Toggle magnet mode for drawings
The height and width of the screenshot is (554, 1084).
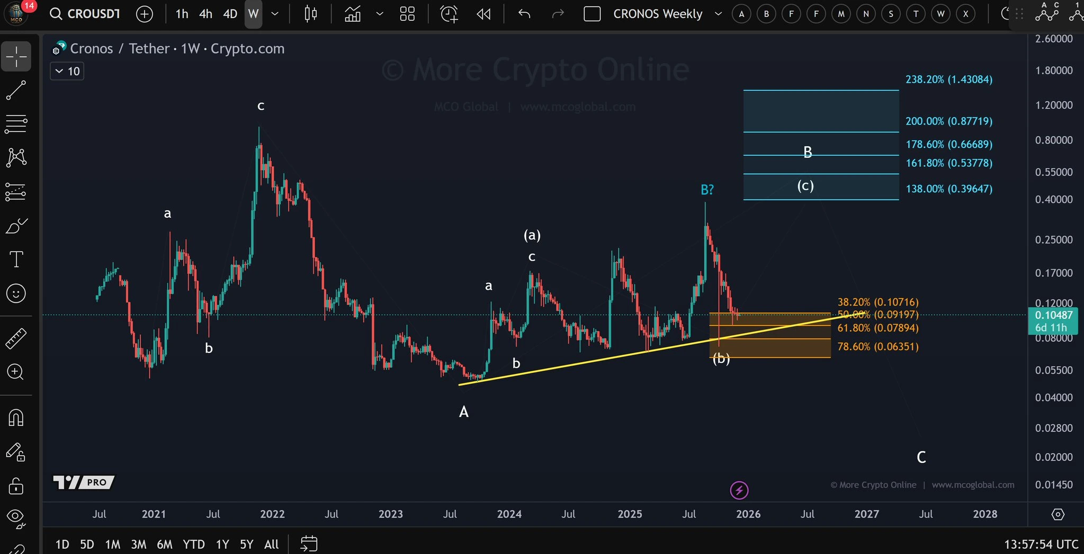click(16, 418)
